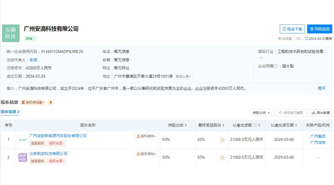
Task: Click the 报告下载 button
Action: tap(292, 29)
